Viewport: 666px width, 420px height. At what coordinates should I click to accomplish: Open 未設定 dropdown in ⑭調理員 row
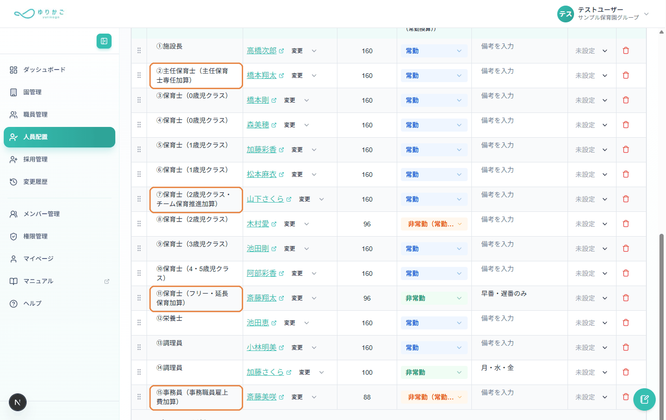(591, 372)
